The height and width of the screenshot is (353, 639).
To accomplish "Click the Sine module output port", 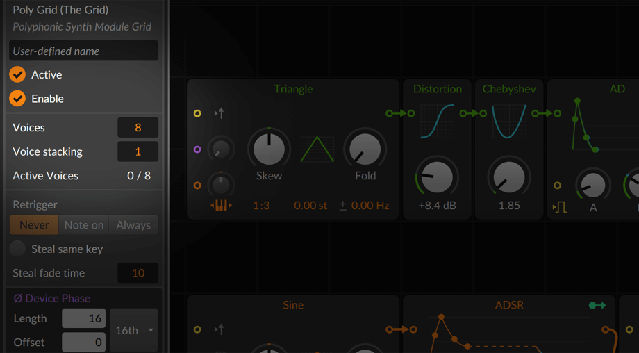I will click(x=390, y=329).
